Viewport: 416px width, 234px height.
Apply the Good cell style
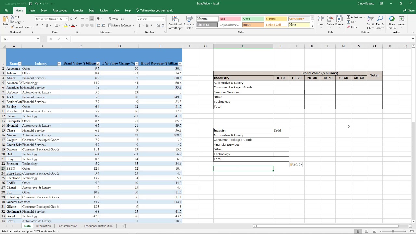[x=253, y=19]
